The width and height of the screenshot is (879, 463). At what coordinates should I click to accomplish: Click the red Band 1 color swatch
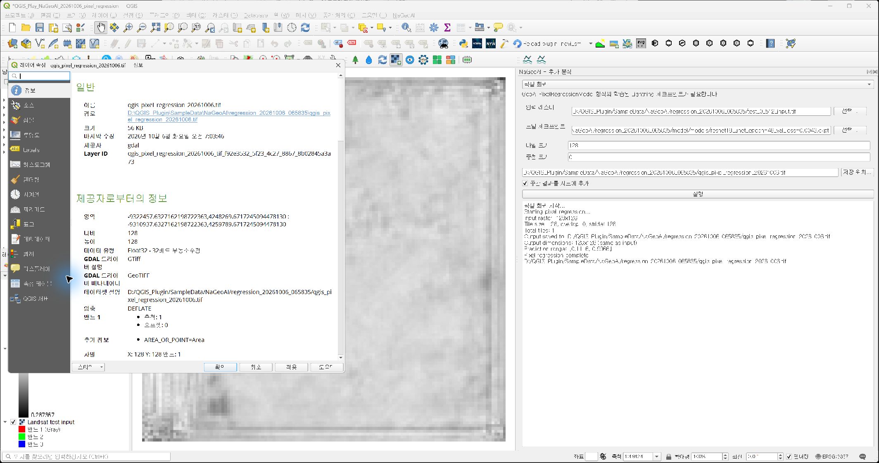22,430
